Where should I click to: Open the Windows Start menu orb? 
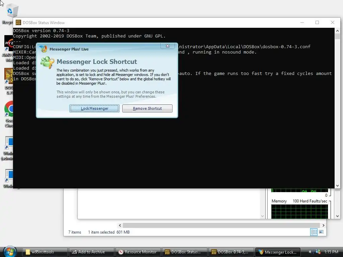pyautogui.click(x=10, y=252)
